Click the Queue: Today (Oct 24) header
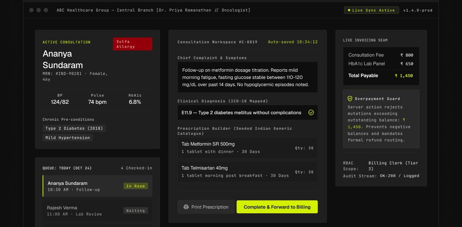The width and height of the screenshot is (462, 227). tap(67, 168)
